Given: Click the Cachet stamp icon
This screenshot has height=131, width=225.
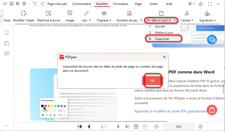Looking at the screenshot, I should 187,14.
